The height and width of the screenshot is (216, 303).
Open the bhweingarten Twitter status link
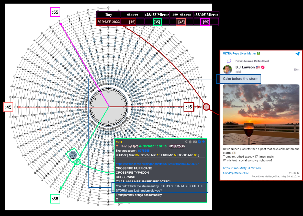click(x=157, y=164)
